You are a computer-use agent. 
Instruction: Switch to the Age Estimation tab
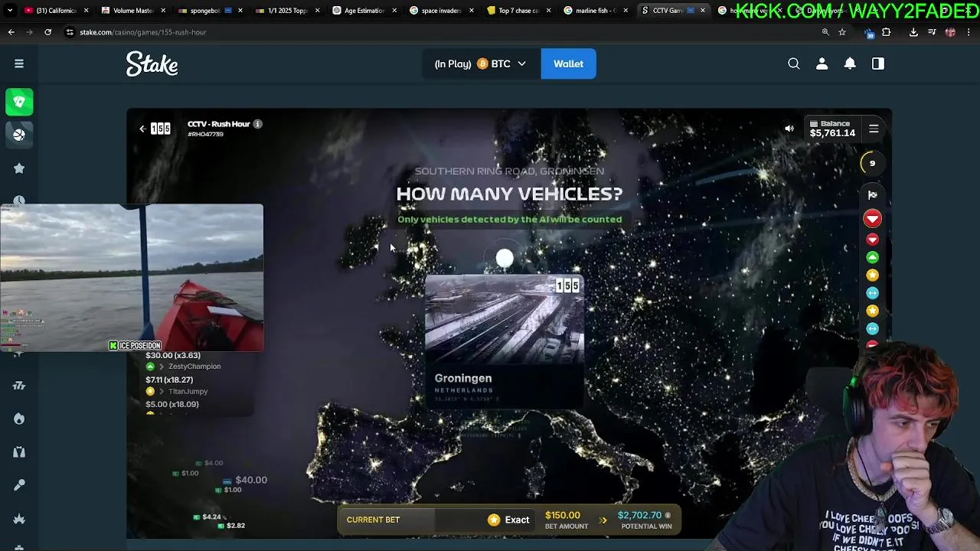[x=363, y=11]
